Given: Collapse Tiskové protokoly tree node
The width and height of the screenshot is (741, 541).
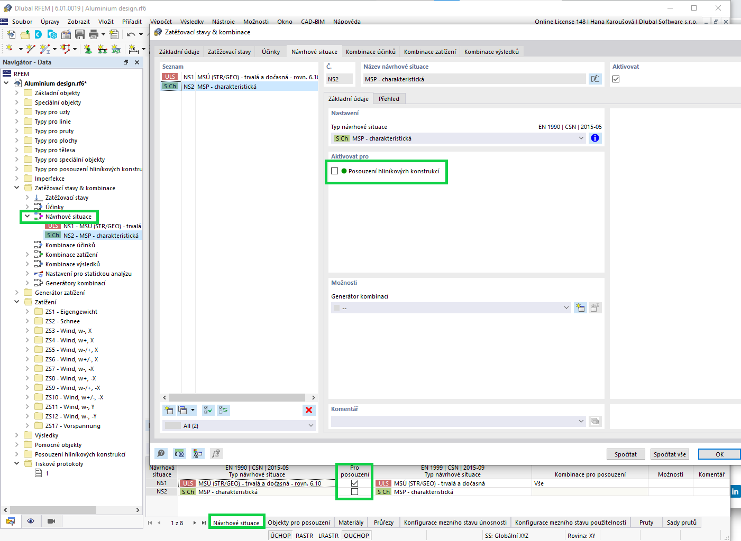Looking at the screenshot, I should [x=16, y=463].
